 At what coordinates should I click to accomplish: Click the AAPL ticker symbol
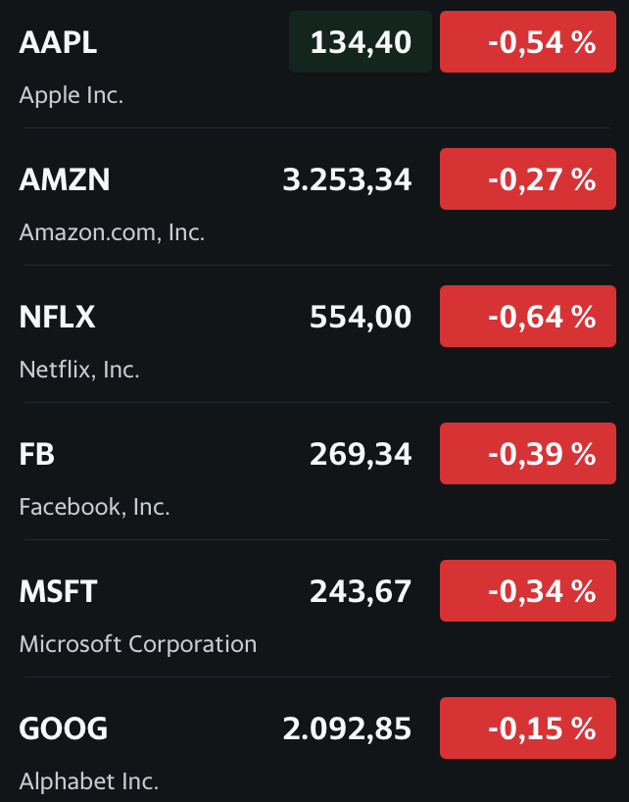[58, 42]
